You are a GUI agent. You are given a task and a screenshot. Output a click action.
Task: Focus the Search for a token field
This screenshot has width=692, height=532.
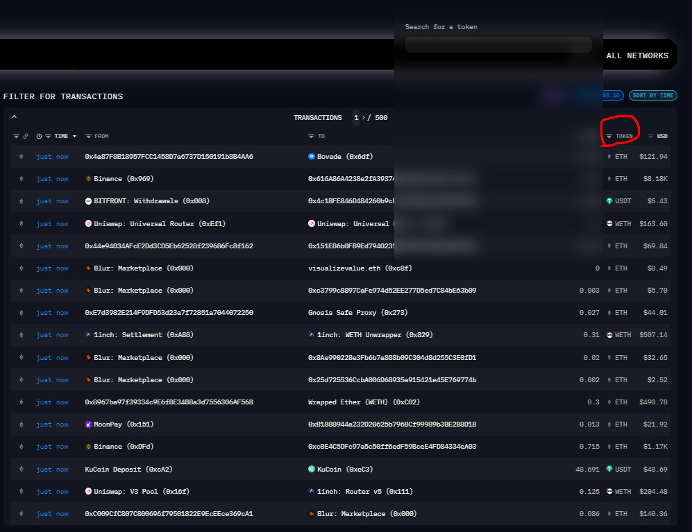[x=498, y=44]
